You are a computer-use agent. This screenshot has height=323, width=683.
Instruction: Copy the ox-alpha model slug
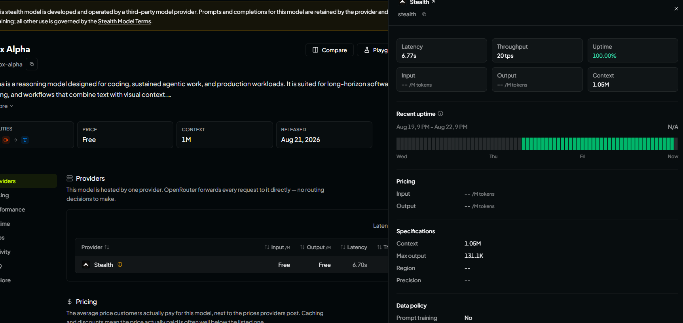coord(32,64)
